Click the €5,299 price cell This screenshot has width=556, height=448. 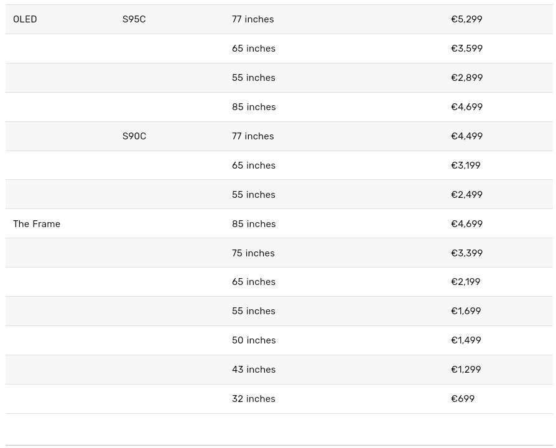[x=466, y=19]
